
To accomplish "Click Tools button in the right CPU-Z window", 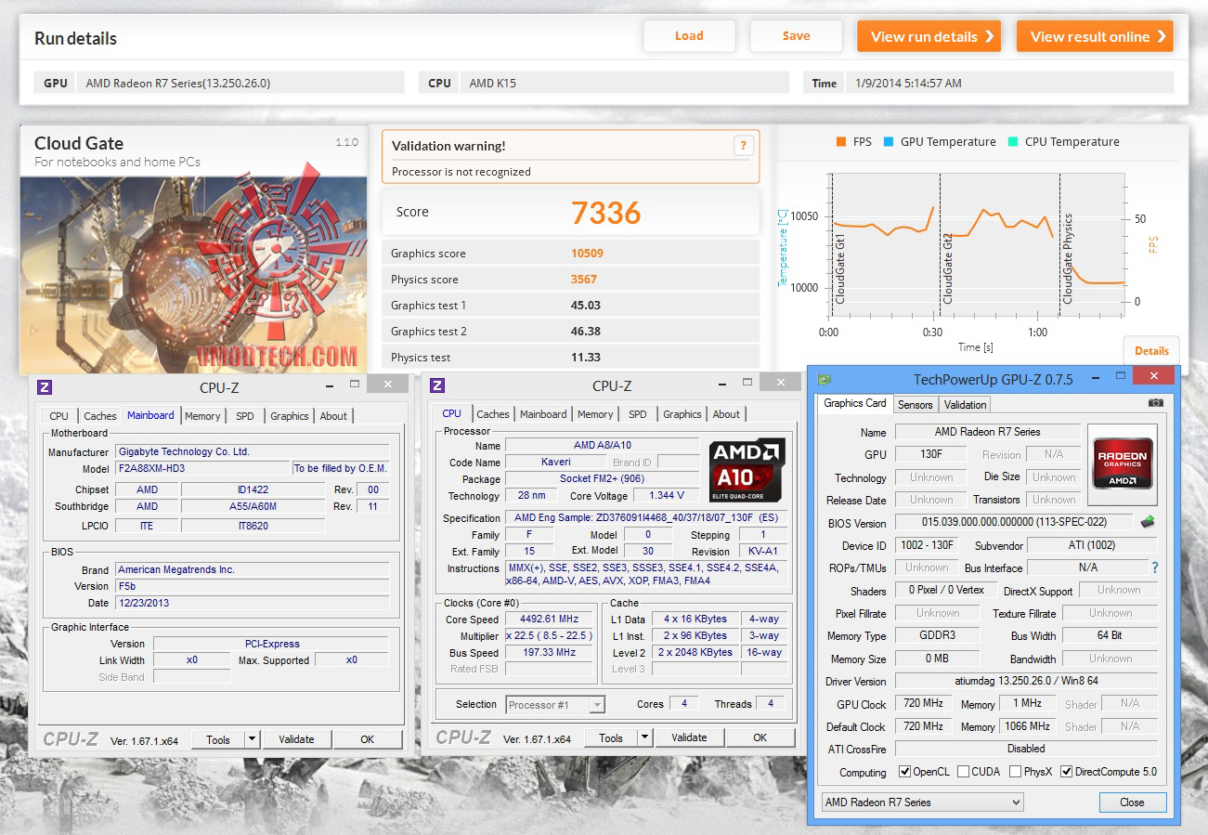I will pos(611,737).
